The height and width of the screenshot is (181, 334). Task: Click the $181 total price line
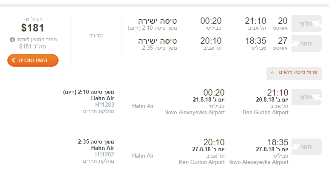pyautogui.click(x=33, y=46)
